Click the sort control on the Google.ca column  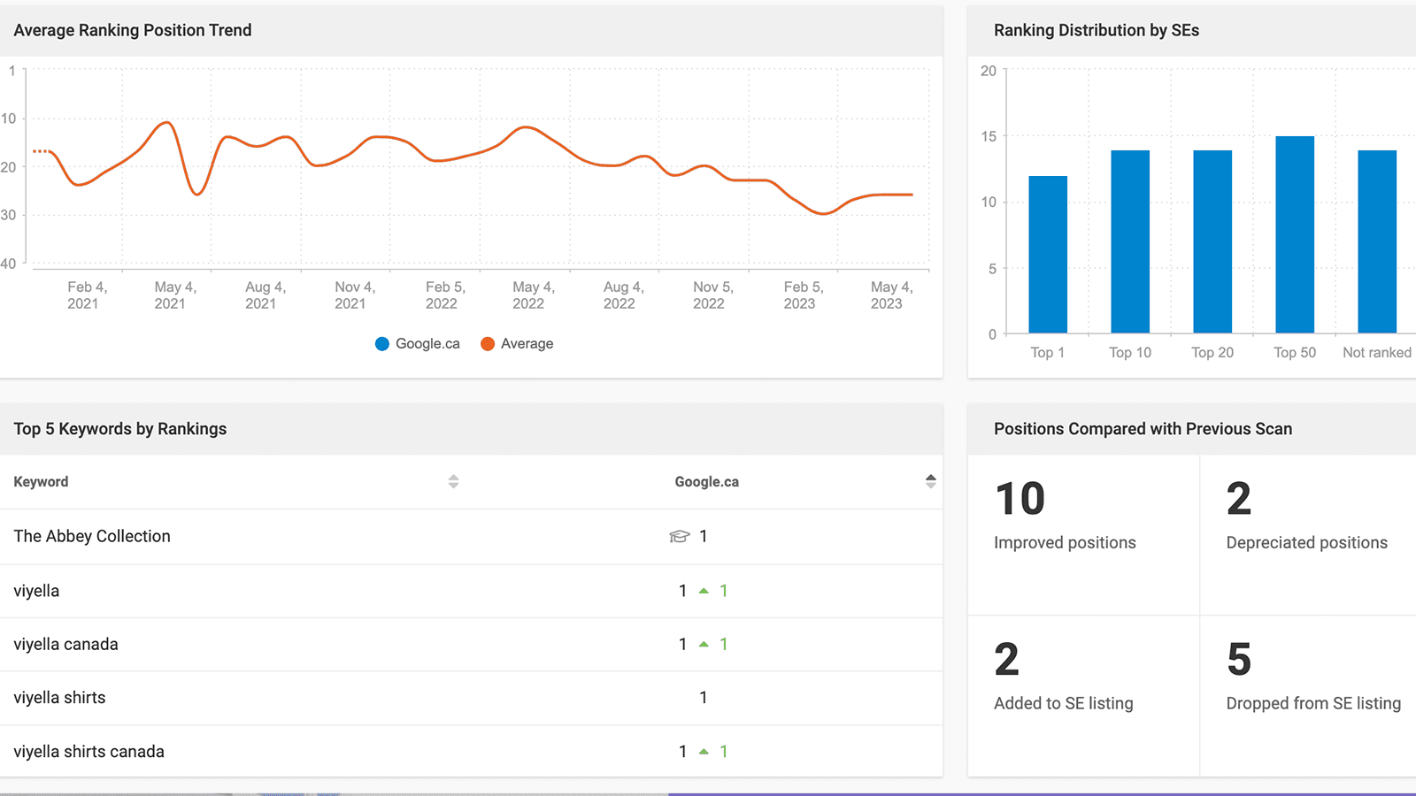click(x=931, y=480)
